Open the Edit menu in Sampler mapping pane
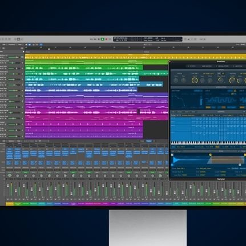246x246 pixels. pos(174,112)
